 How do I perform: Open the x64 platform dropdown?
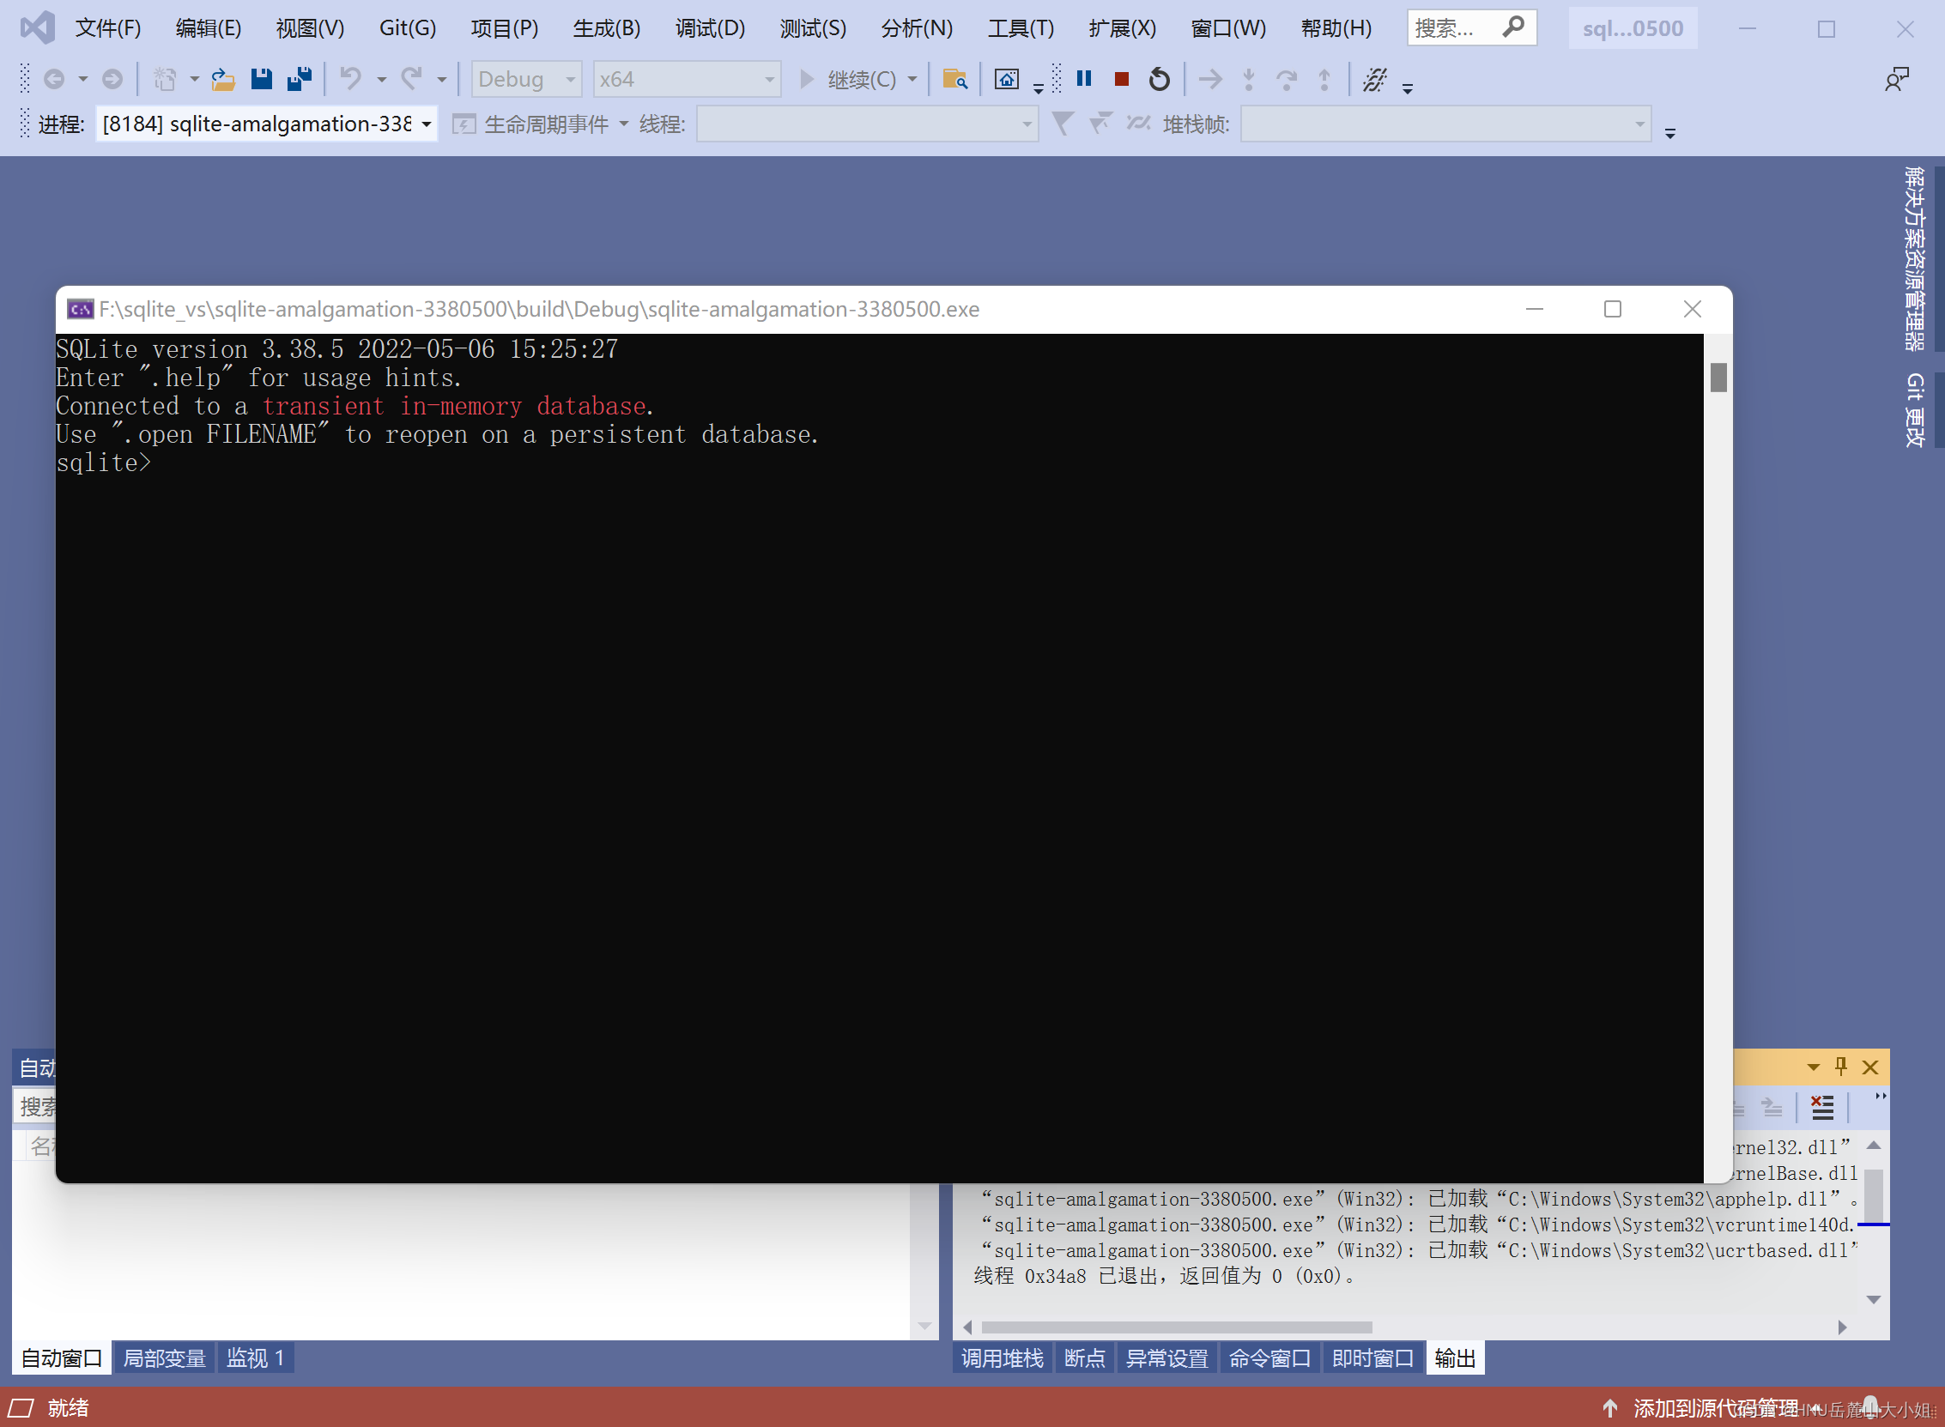687,80
